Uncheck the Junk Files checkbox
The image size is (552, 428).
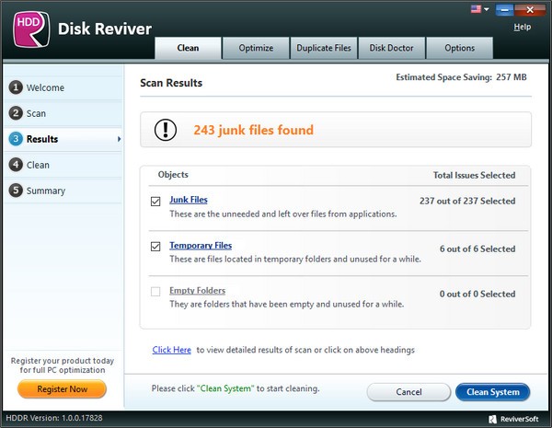[x=155, y=201]
